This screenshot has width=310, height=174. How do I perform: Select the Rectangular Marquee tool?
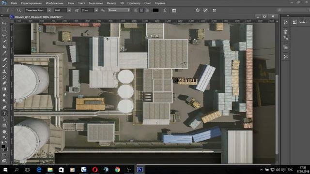click(4, 29)
